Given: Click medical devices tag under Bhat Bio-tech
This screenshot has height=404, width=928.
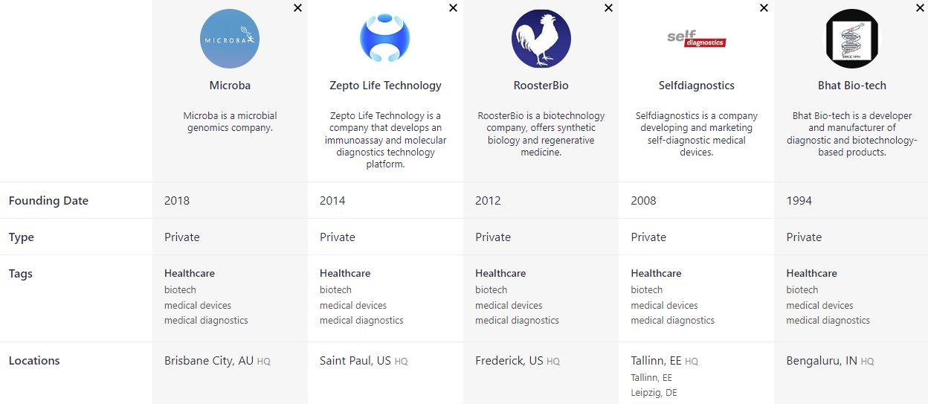Looking at the screenshot, I should click(x=819, y=305).
